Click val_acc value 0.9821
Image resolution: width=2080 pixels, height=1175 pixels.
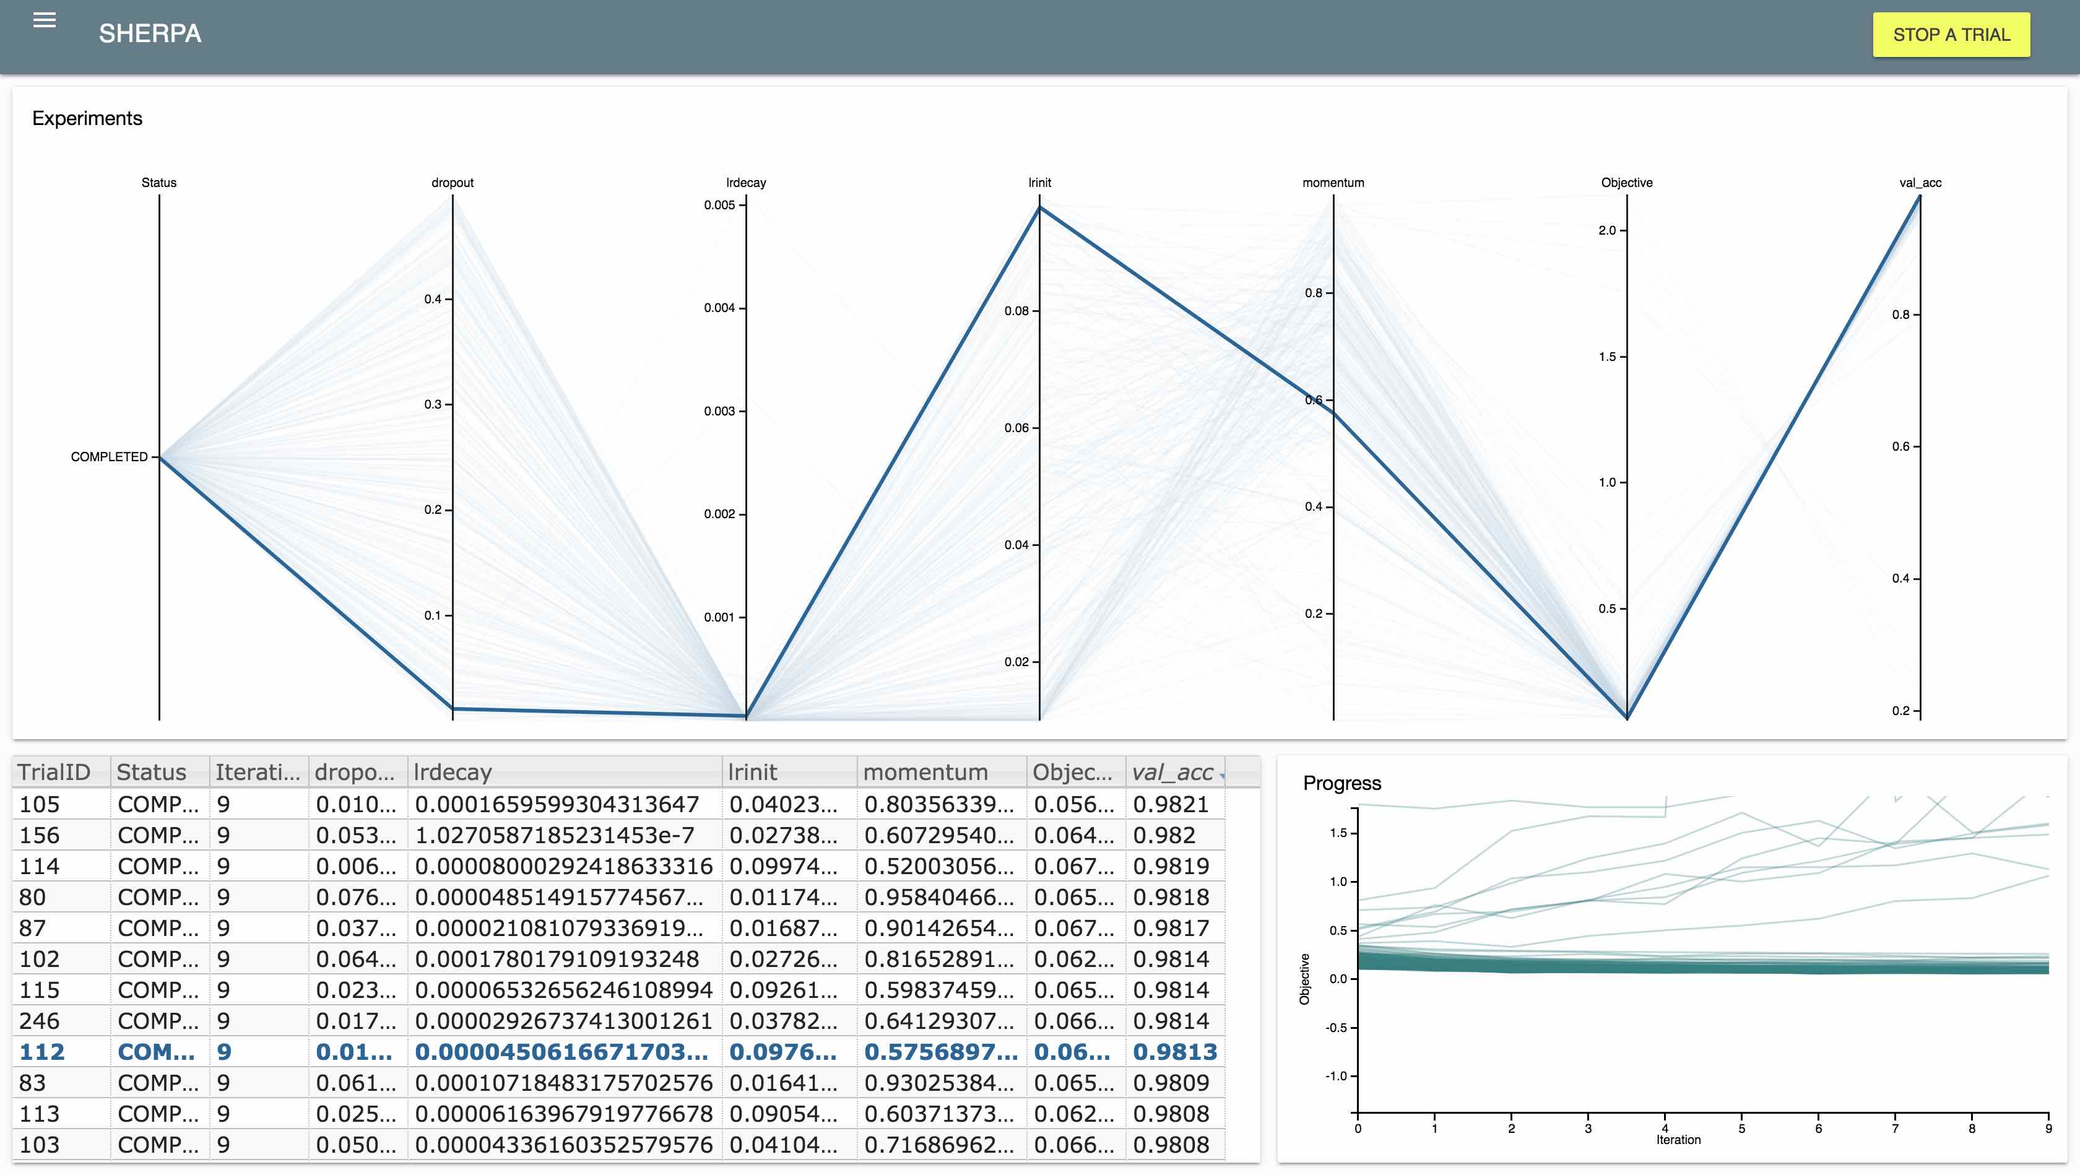click(x=1170, y=804)
